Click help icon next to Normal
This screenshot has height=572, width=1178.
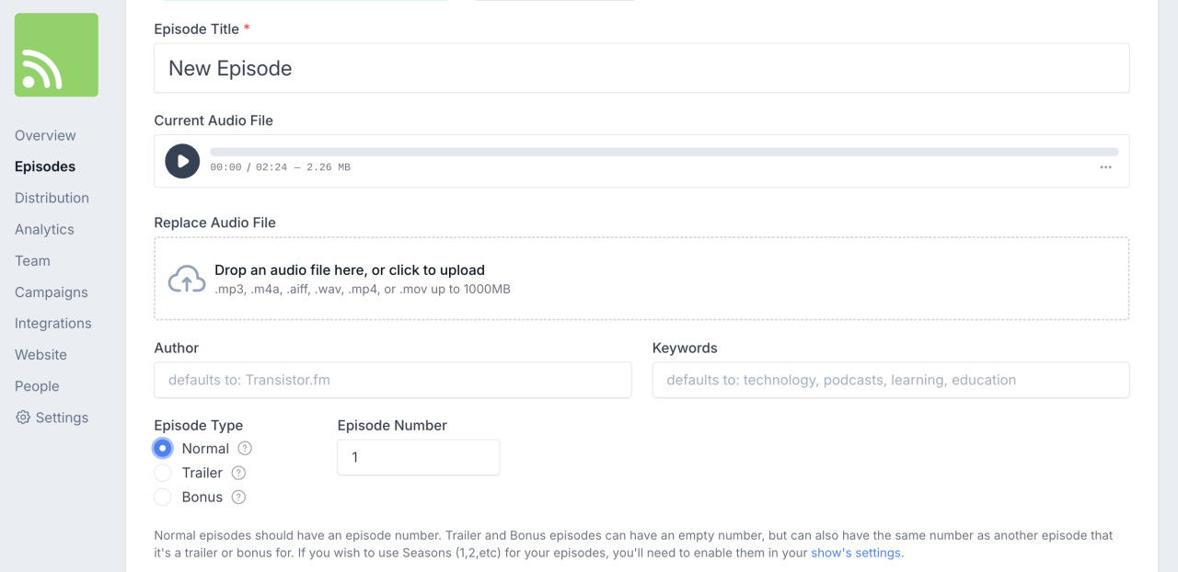tap(245, 449)
